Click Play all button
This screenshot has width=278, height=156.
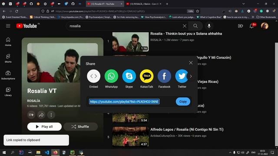[x=44, y=127]
